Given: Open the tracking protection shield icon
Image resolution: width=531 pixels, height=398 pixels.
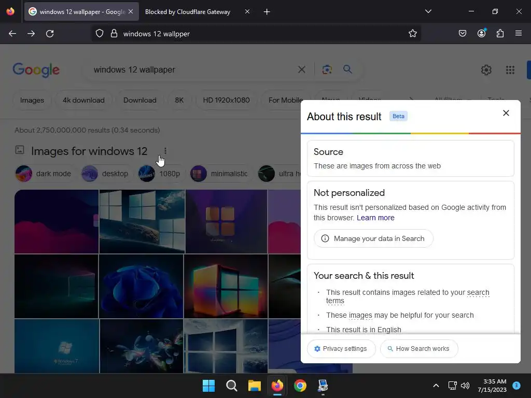Looking at the screenshot, I should coord(99,34).
